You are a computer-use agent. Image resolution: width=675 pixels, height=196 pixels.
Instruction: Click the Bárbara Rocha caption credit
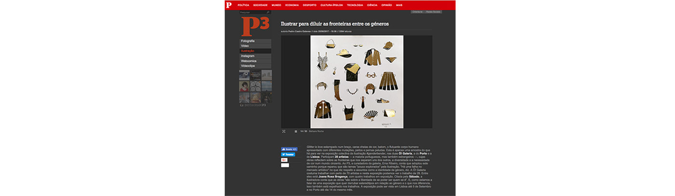pos(316,131)
